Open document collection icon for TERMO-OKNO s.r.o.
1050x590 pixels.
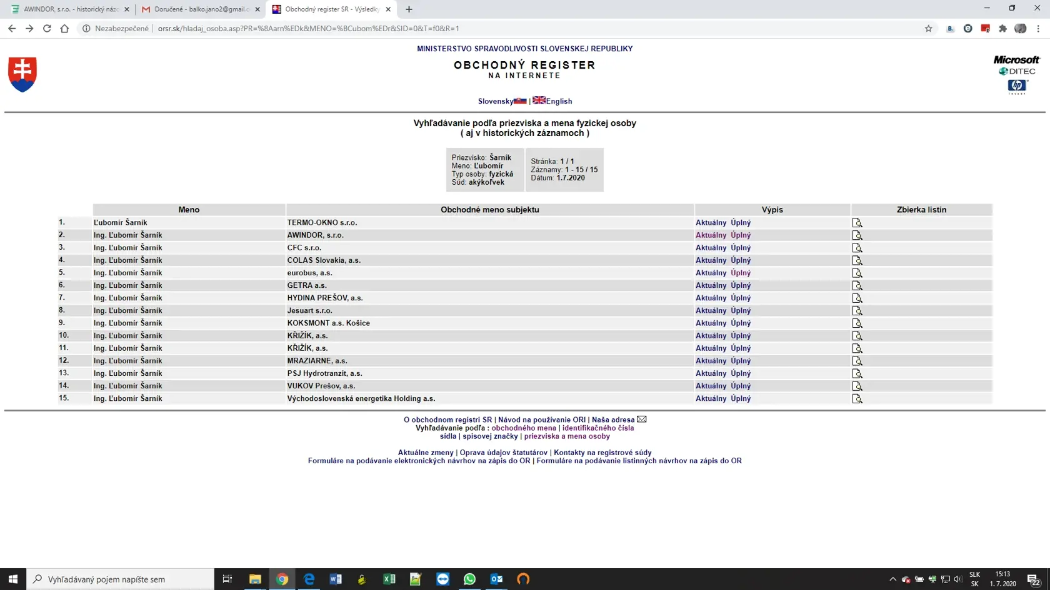click(x=857, y=223)
